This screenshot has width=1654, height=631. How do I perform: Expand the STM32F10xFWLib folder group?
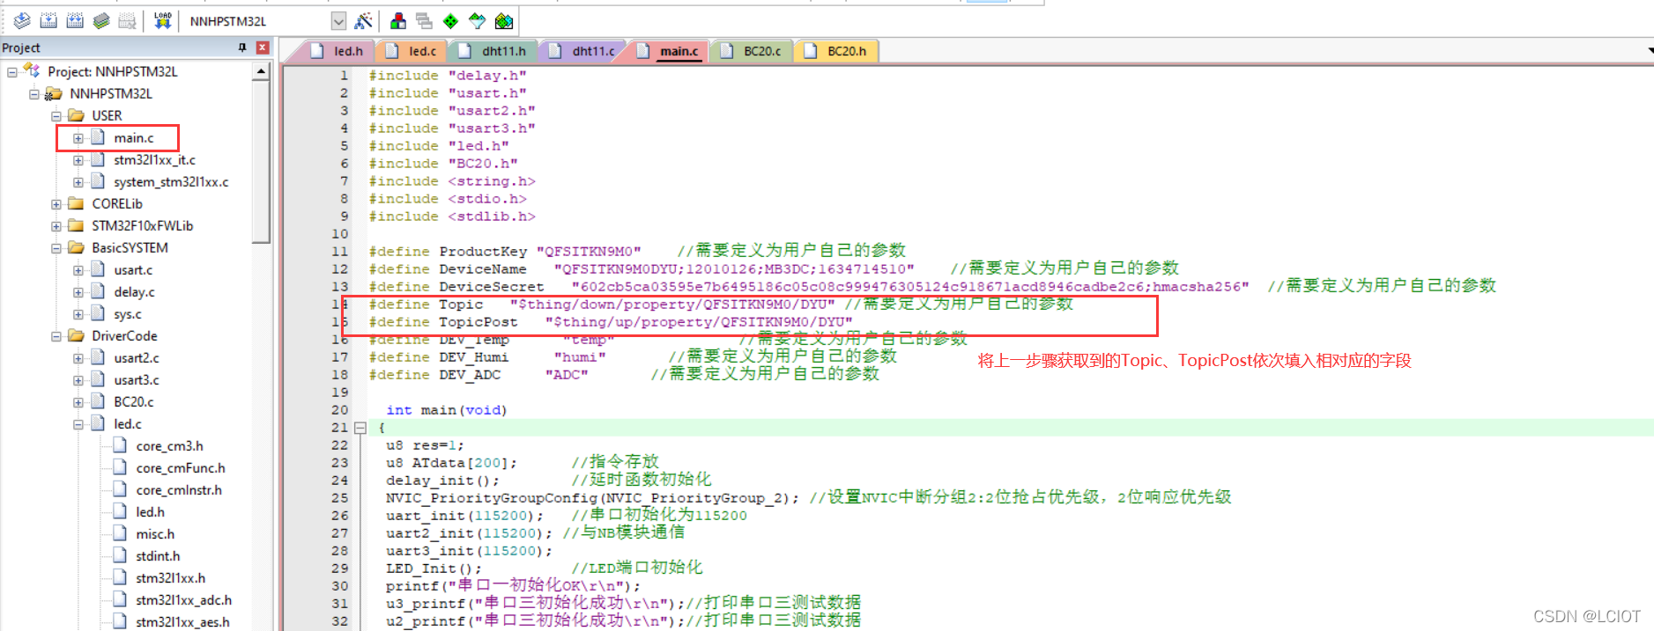(56, 226)
